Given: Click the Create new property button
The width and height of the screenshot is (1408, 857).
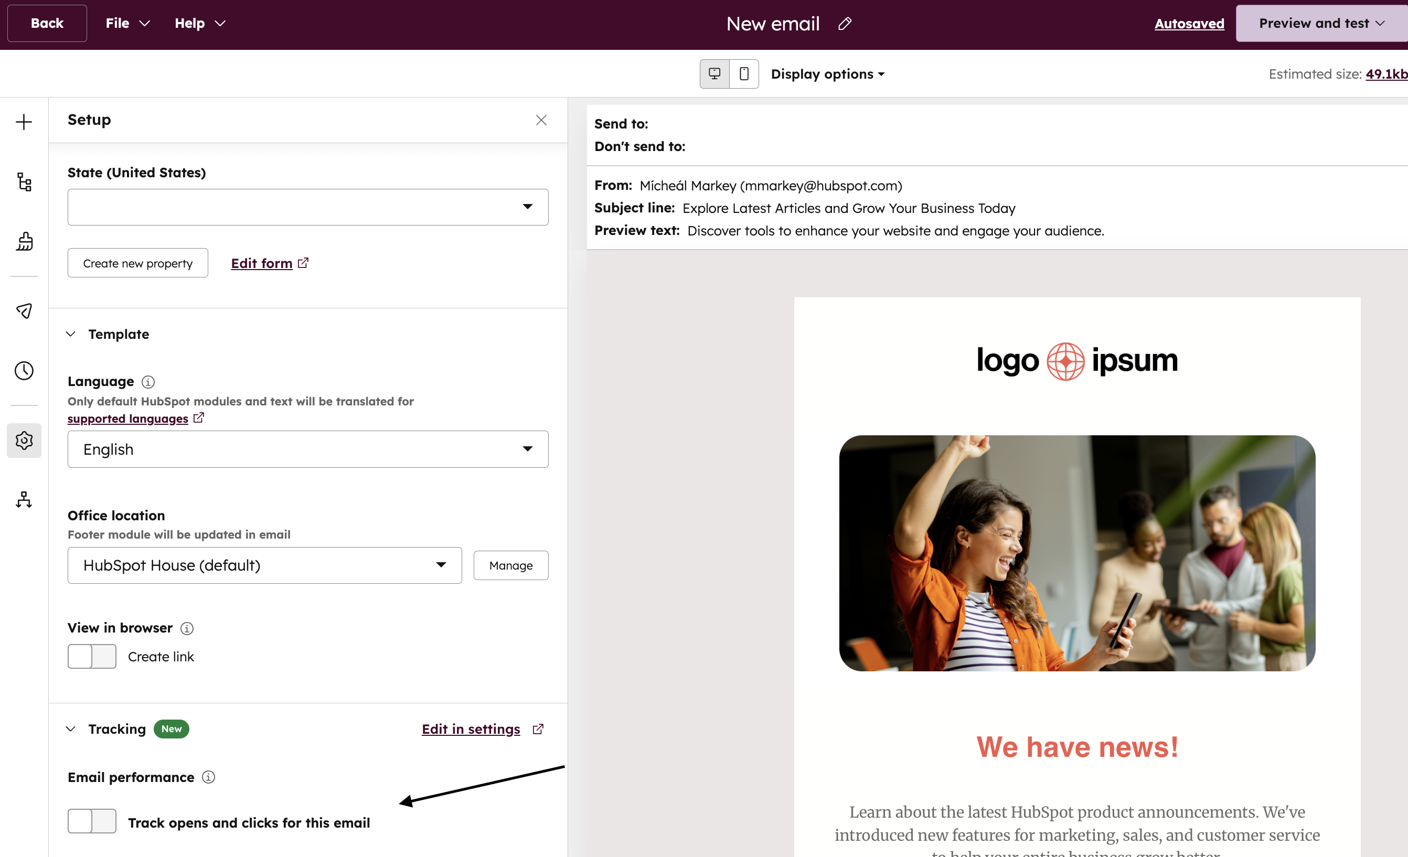Looking at the screenshot, I should coord(138,263).
